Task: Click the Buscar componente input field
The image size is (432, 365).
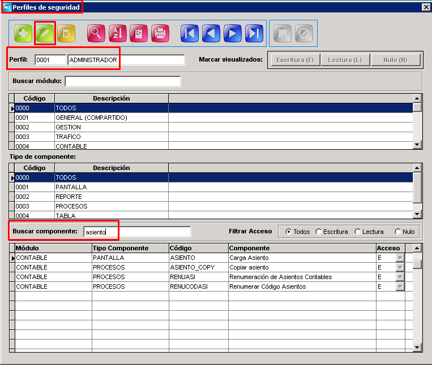Action: point(137,232)
